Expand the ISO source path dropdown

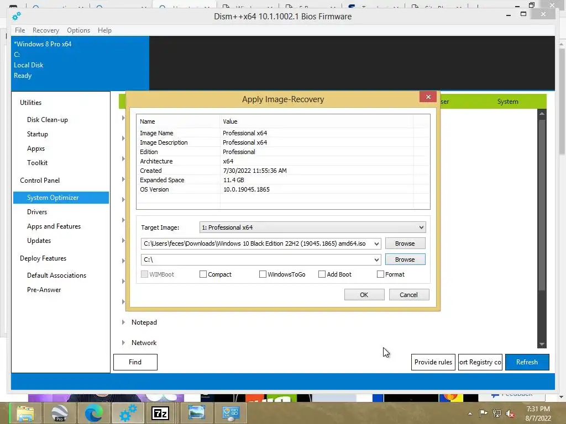pos(376,243)
